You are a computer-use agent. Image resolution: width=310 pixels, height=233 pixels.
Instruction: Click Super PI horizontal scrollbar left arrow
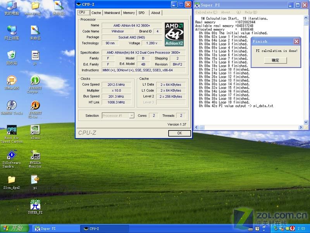tap(196, 127)
